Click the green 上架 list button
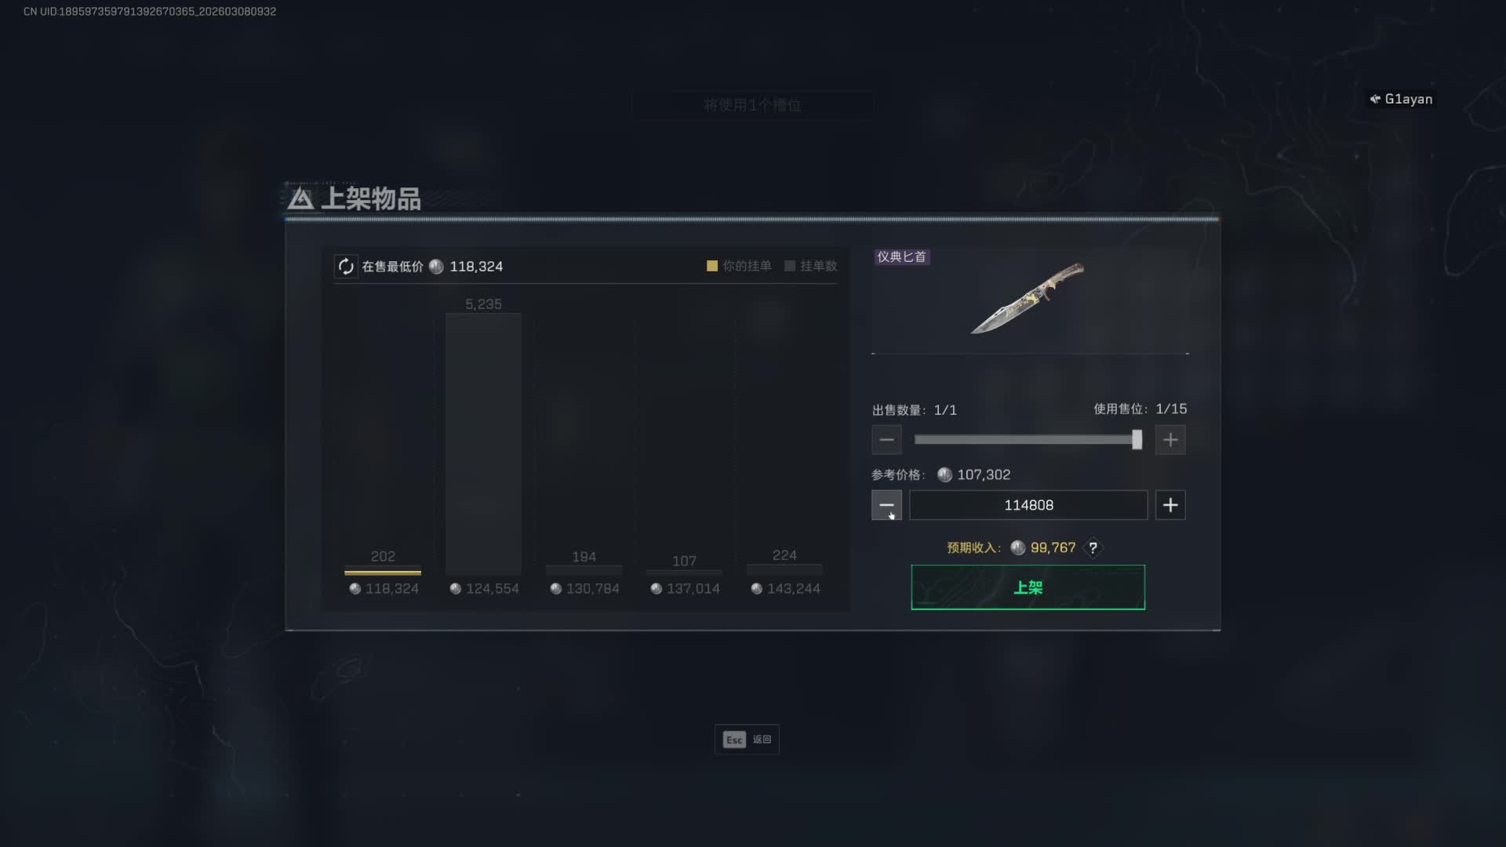Viewport: 1506px width, 847px height. tap(1028, 587)
